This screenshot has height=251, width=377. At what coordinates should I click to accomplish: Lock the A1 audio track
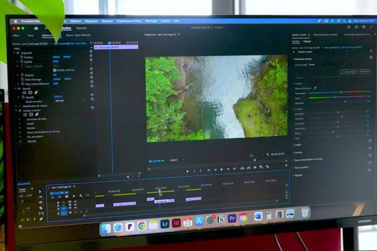pyautogui.click(x=58, y=213)
